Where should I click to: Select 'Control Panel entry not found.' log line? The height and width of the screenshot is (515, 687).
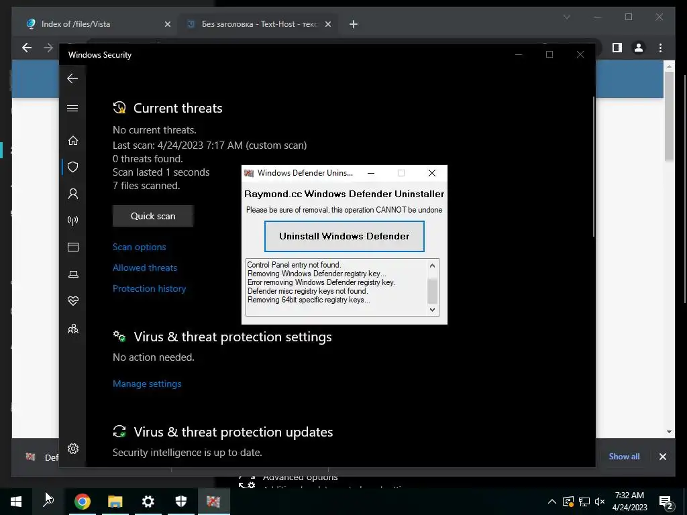click(x=294, y=265)
